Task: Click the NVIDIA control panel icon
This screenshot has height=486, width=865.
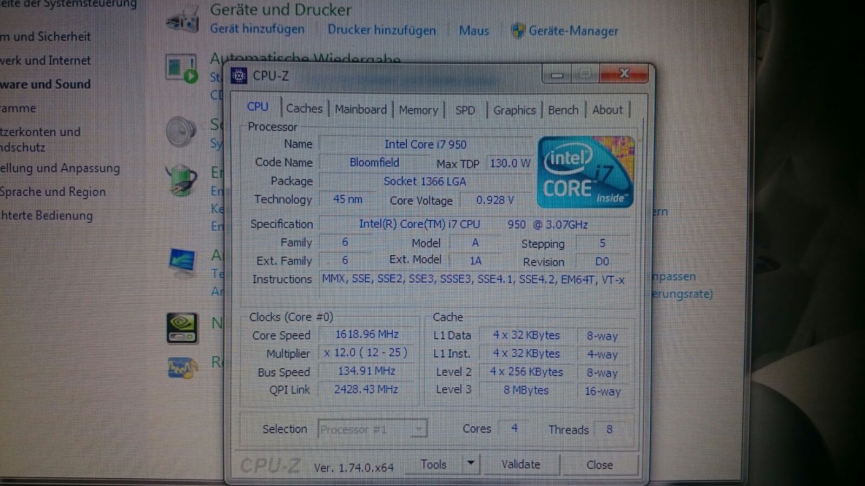Action: tap(182, 328)
